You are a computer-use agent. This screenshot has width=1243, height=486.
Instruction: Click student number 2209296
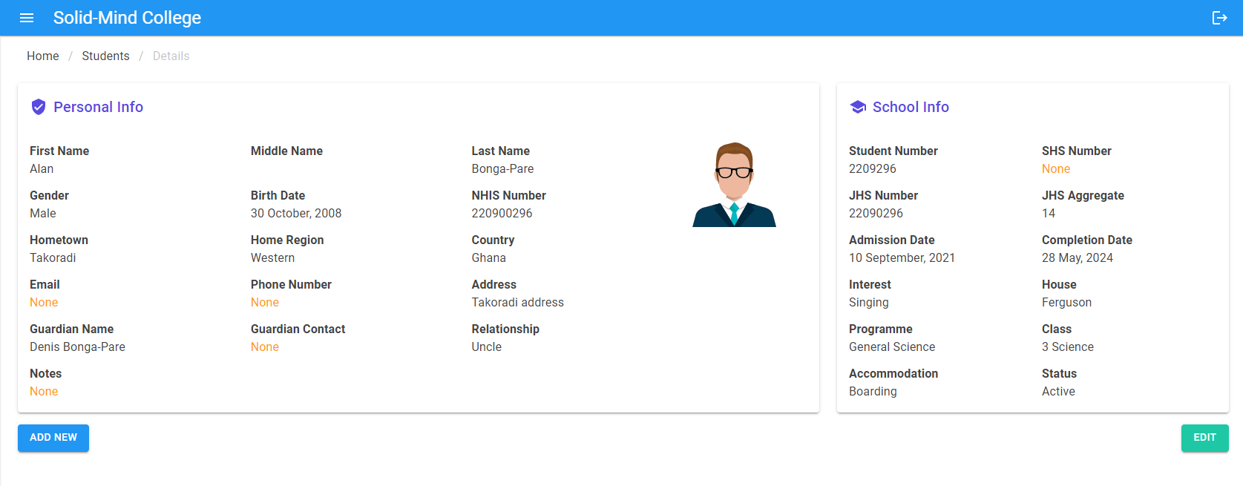coord(873,169)
